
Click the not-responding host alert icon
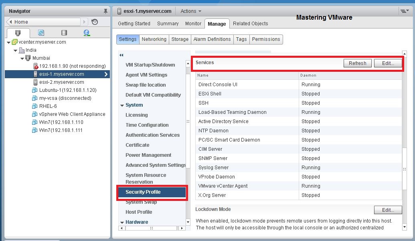[36, 66]
